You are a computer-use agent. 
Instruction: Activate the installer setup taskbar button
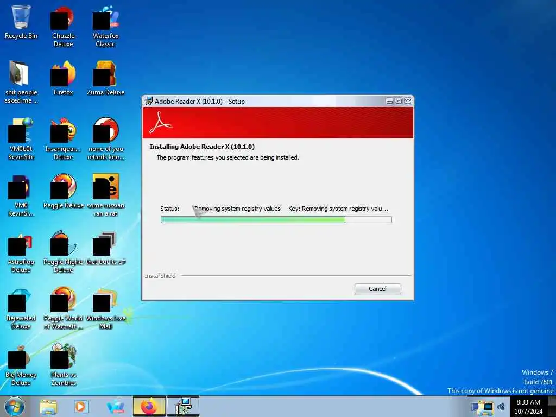(184, 407)
